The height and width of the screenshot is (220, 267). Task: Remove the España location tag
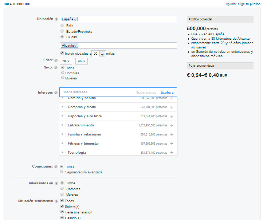pos(75,20)
